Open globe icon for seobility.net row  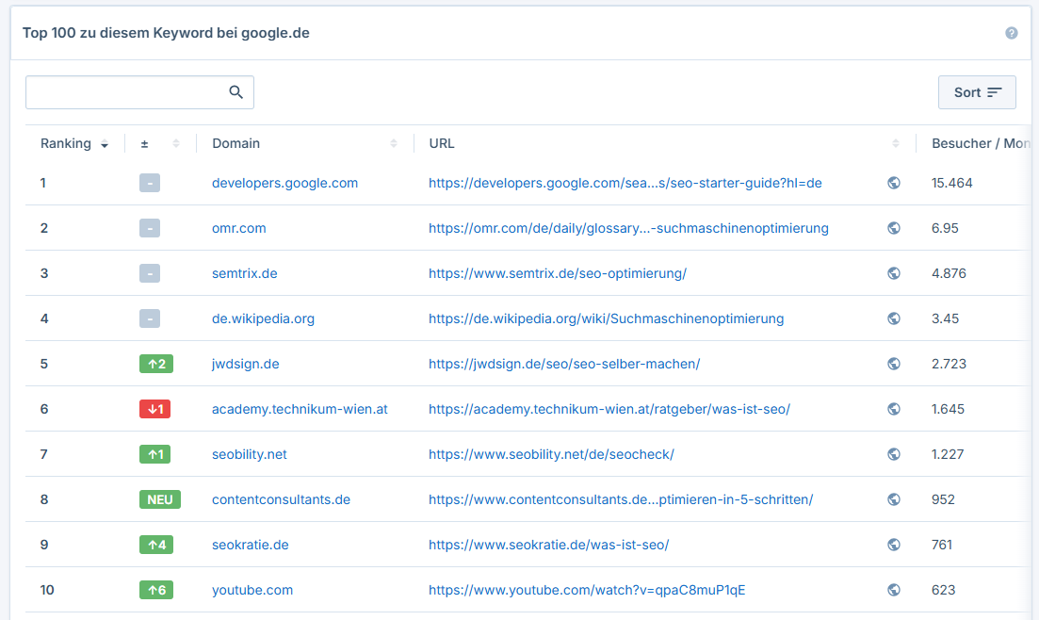(x=894, y=454)
